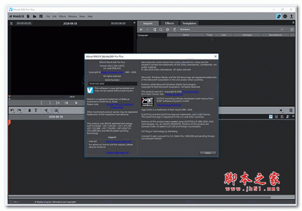The image size is (302, 211).
Task: Click the options gear icon in Import
Action: click(168, 30)
